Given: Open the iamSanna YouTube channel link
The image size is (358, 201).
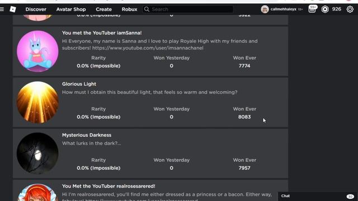Looking at the screenshot, I should click(x=148, y=48).
